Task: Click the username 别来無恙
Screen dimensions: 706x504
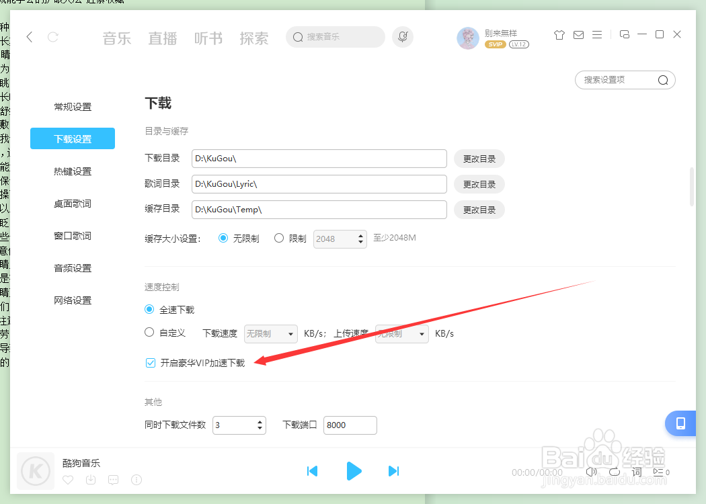Action: 501,34
